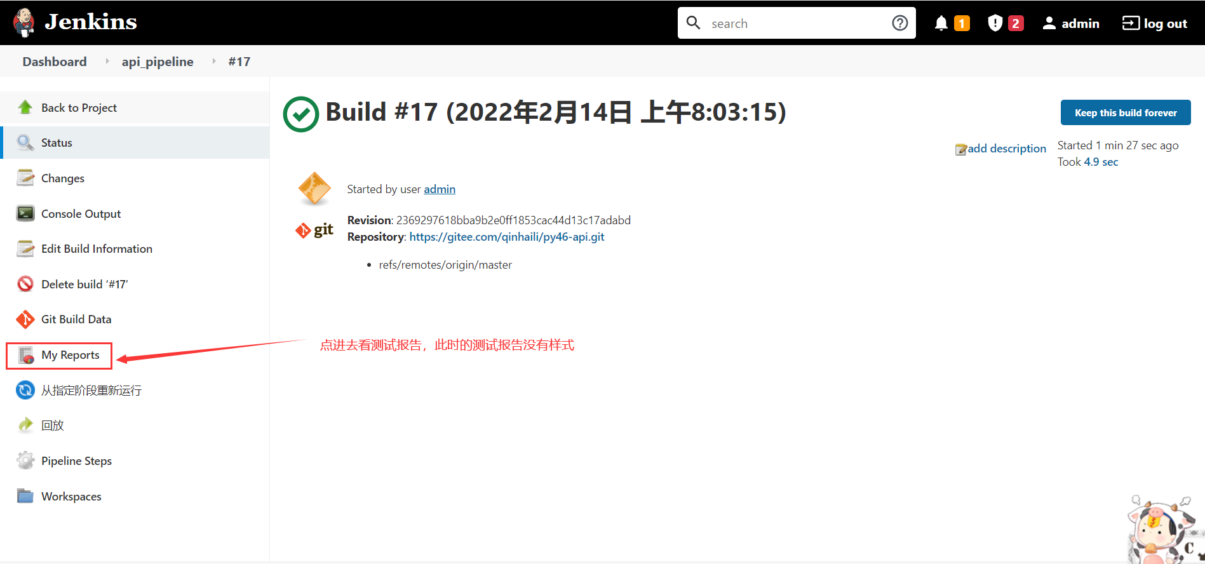Viewport: 1205px width, 564px height.
Task: Click the green Back to Project arrow
Action: click(25, 107)
